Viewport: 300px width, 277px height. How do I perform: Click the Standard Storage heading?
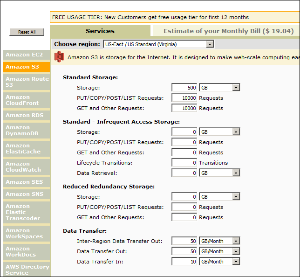(90, 77)
